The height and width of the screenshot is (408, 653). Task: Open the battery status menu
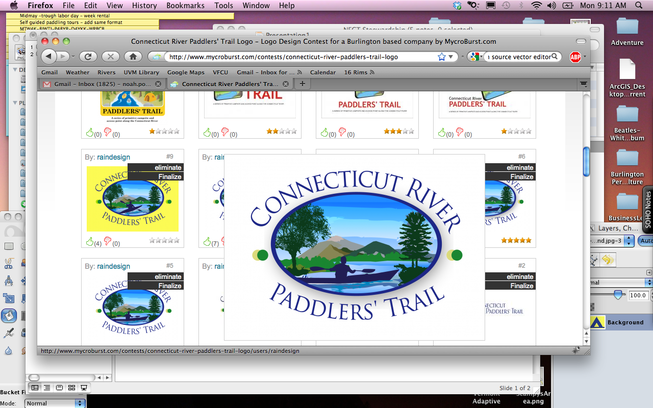568,6
